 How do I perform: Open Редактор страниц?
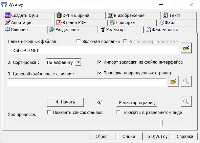[x=137, y=102]
